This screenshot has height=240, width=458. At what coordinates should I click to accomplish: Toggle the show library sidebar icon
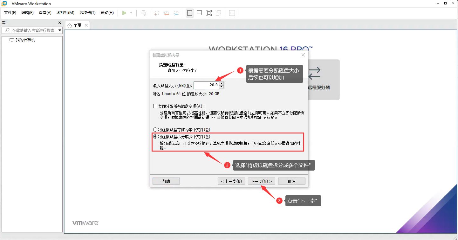(190, 13)
